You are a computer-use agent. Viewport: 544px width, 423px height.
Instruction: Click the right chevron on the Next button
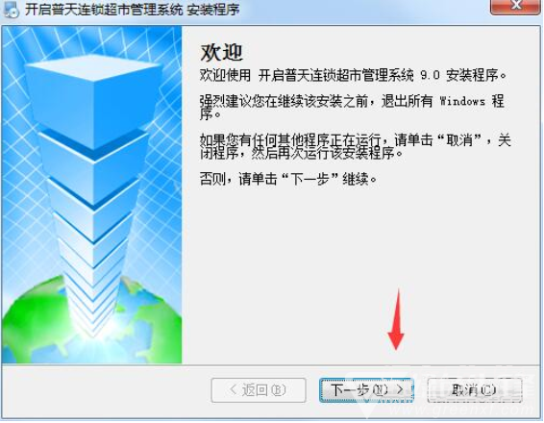coord(400,389)
